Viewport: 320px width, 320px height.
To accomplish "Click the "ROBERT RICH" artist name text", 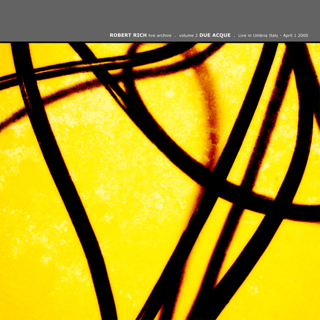I will pyautogui.click(x=128, y=35).
